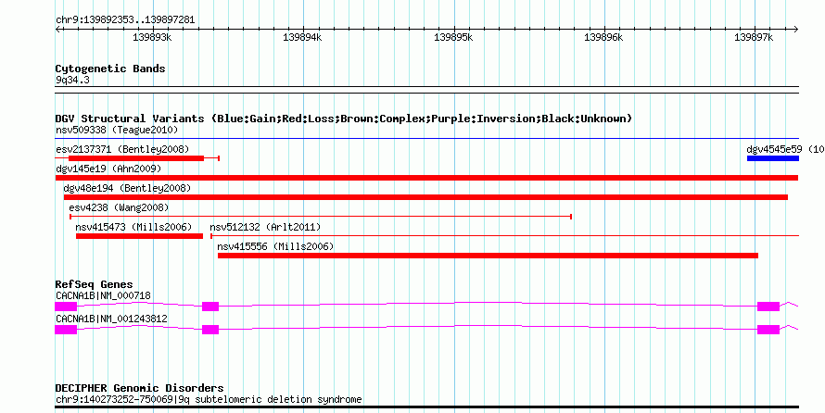
Task: Click the 139893k ruler tick label
Action: tap(152, 37)
